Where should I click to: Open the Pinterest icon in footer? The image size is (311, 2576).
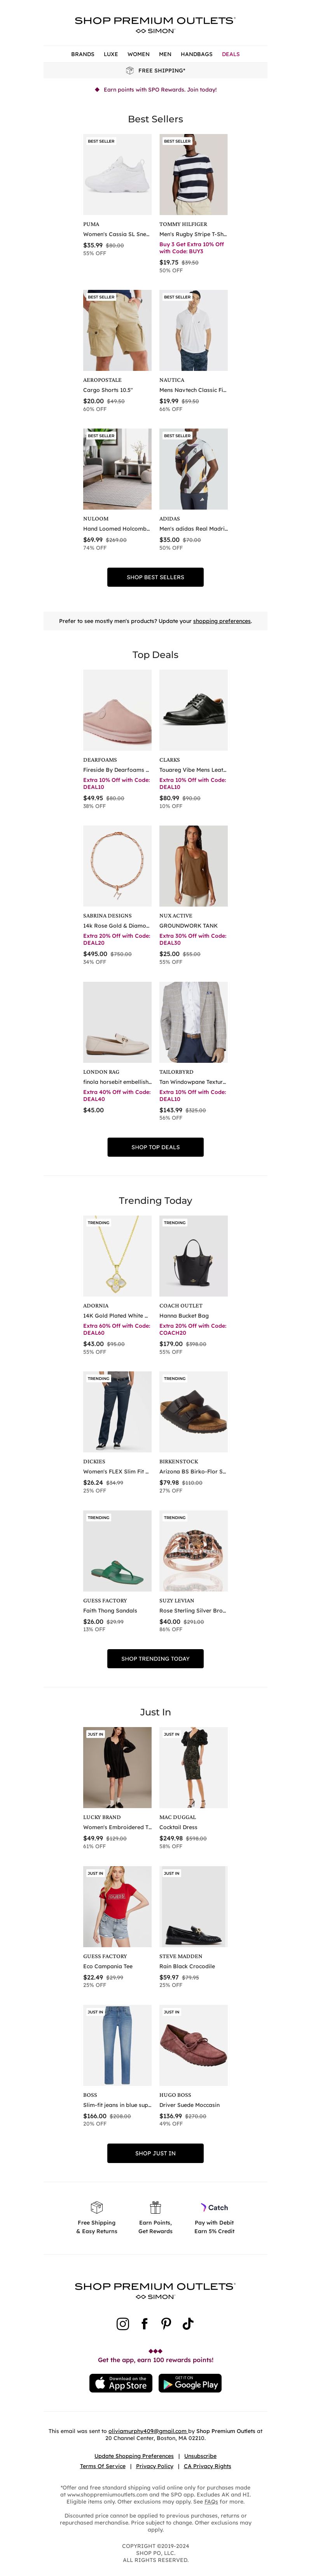point(166,2323)
